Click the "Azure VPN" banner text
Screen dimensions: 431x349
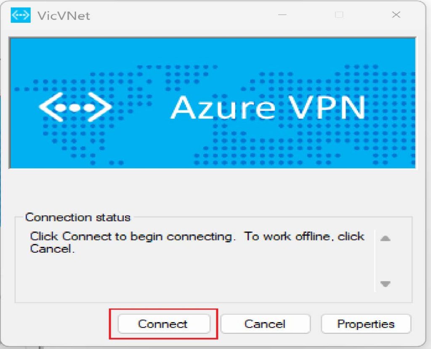[268, 108]
